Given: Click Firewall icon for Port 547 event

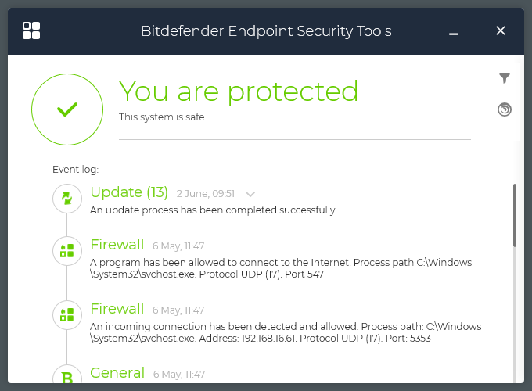Looking at the screenshot, I should pos(67,250).
